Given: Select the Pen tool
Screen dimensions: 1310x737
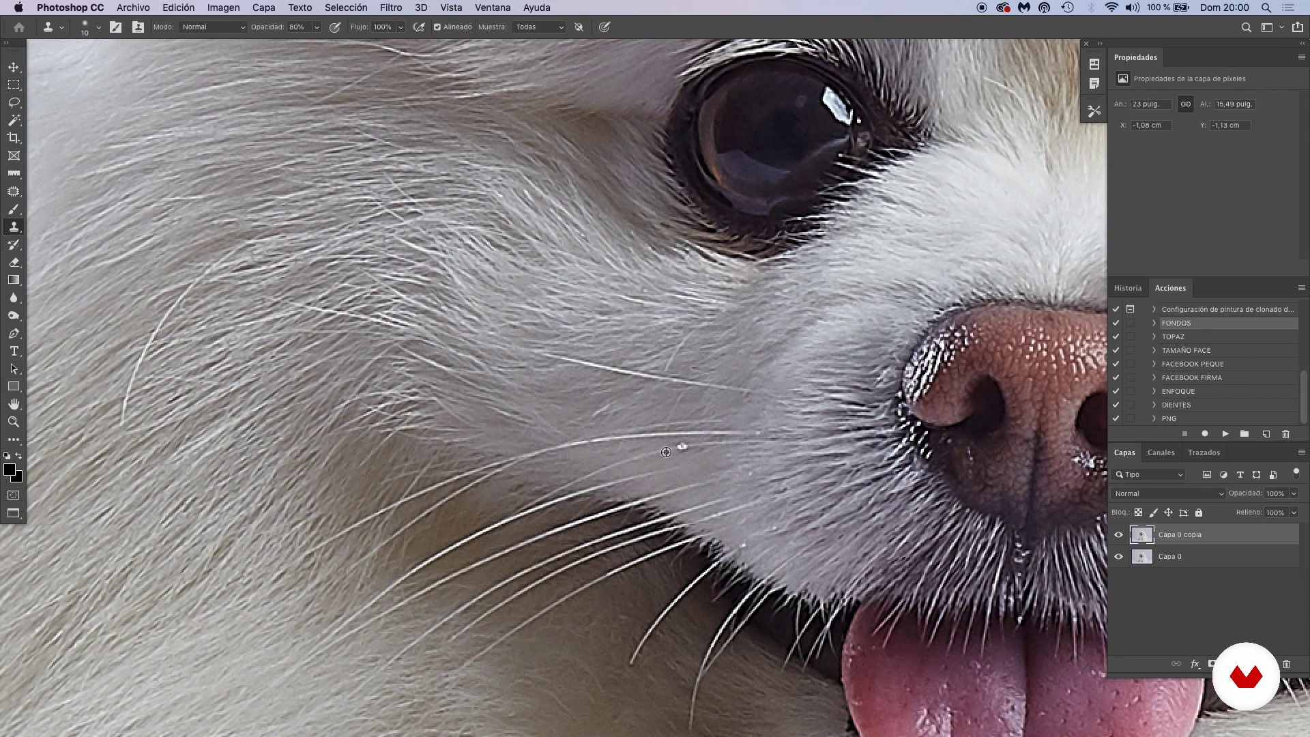Looking at the screenshot, I should [x=14, y=333].
